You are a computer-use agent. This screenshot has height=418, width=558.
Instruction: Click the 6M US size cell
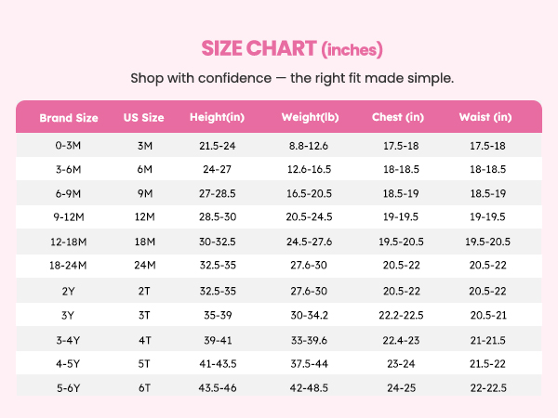coord(144,169)
